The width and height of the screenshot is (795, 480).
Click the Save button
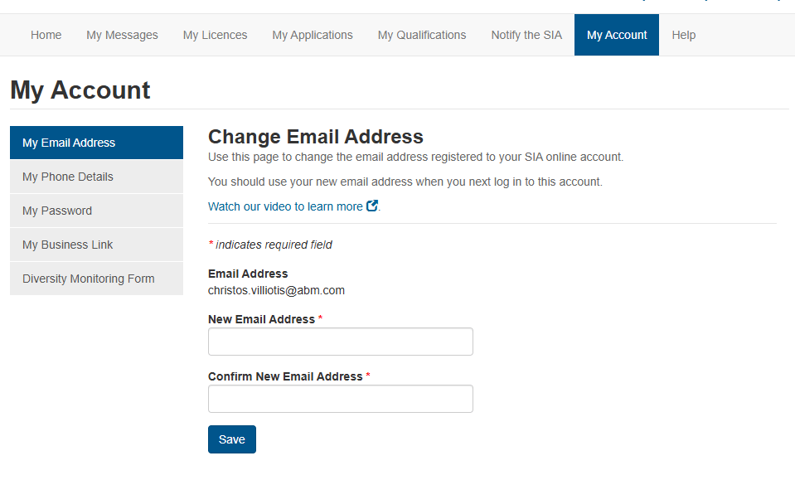(232, 439)
